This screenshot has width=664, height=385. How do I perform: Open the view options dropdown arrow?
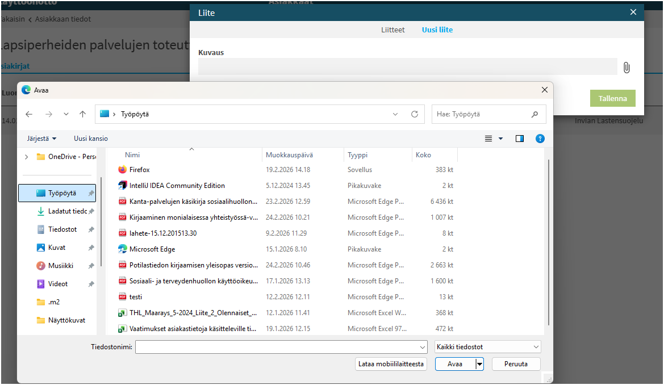point(500,139)
